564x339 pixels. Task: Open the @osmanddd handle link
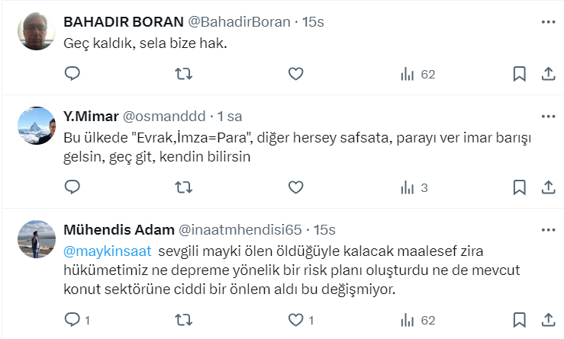point(164,117)
